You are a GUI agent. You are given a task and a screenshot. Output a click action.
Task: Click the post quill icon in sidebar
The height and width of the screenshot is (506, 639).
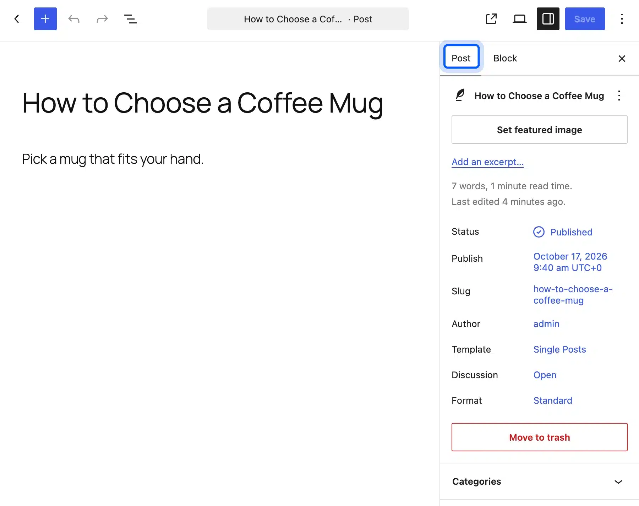[x=460, y=96]
